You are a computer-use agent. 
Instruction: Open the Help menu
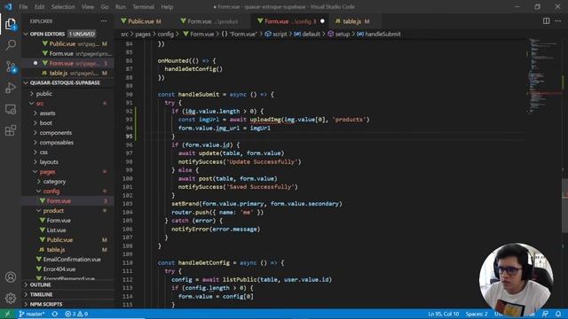click(167, 7)
